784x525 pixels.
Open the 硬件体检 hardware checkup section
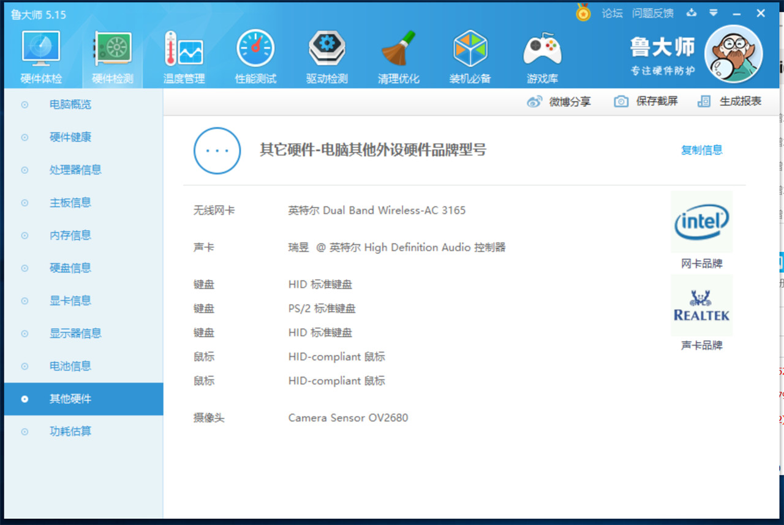click(41, 58)
